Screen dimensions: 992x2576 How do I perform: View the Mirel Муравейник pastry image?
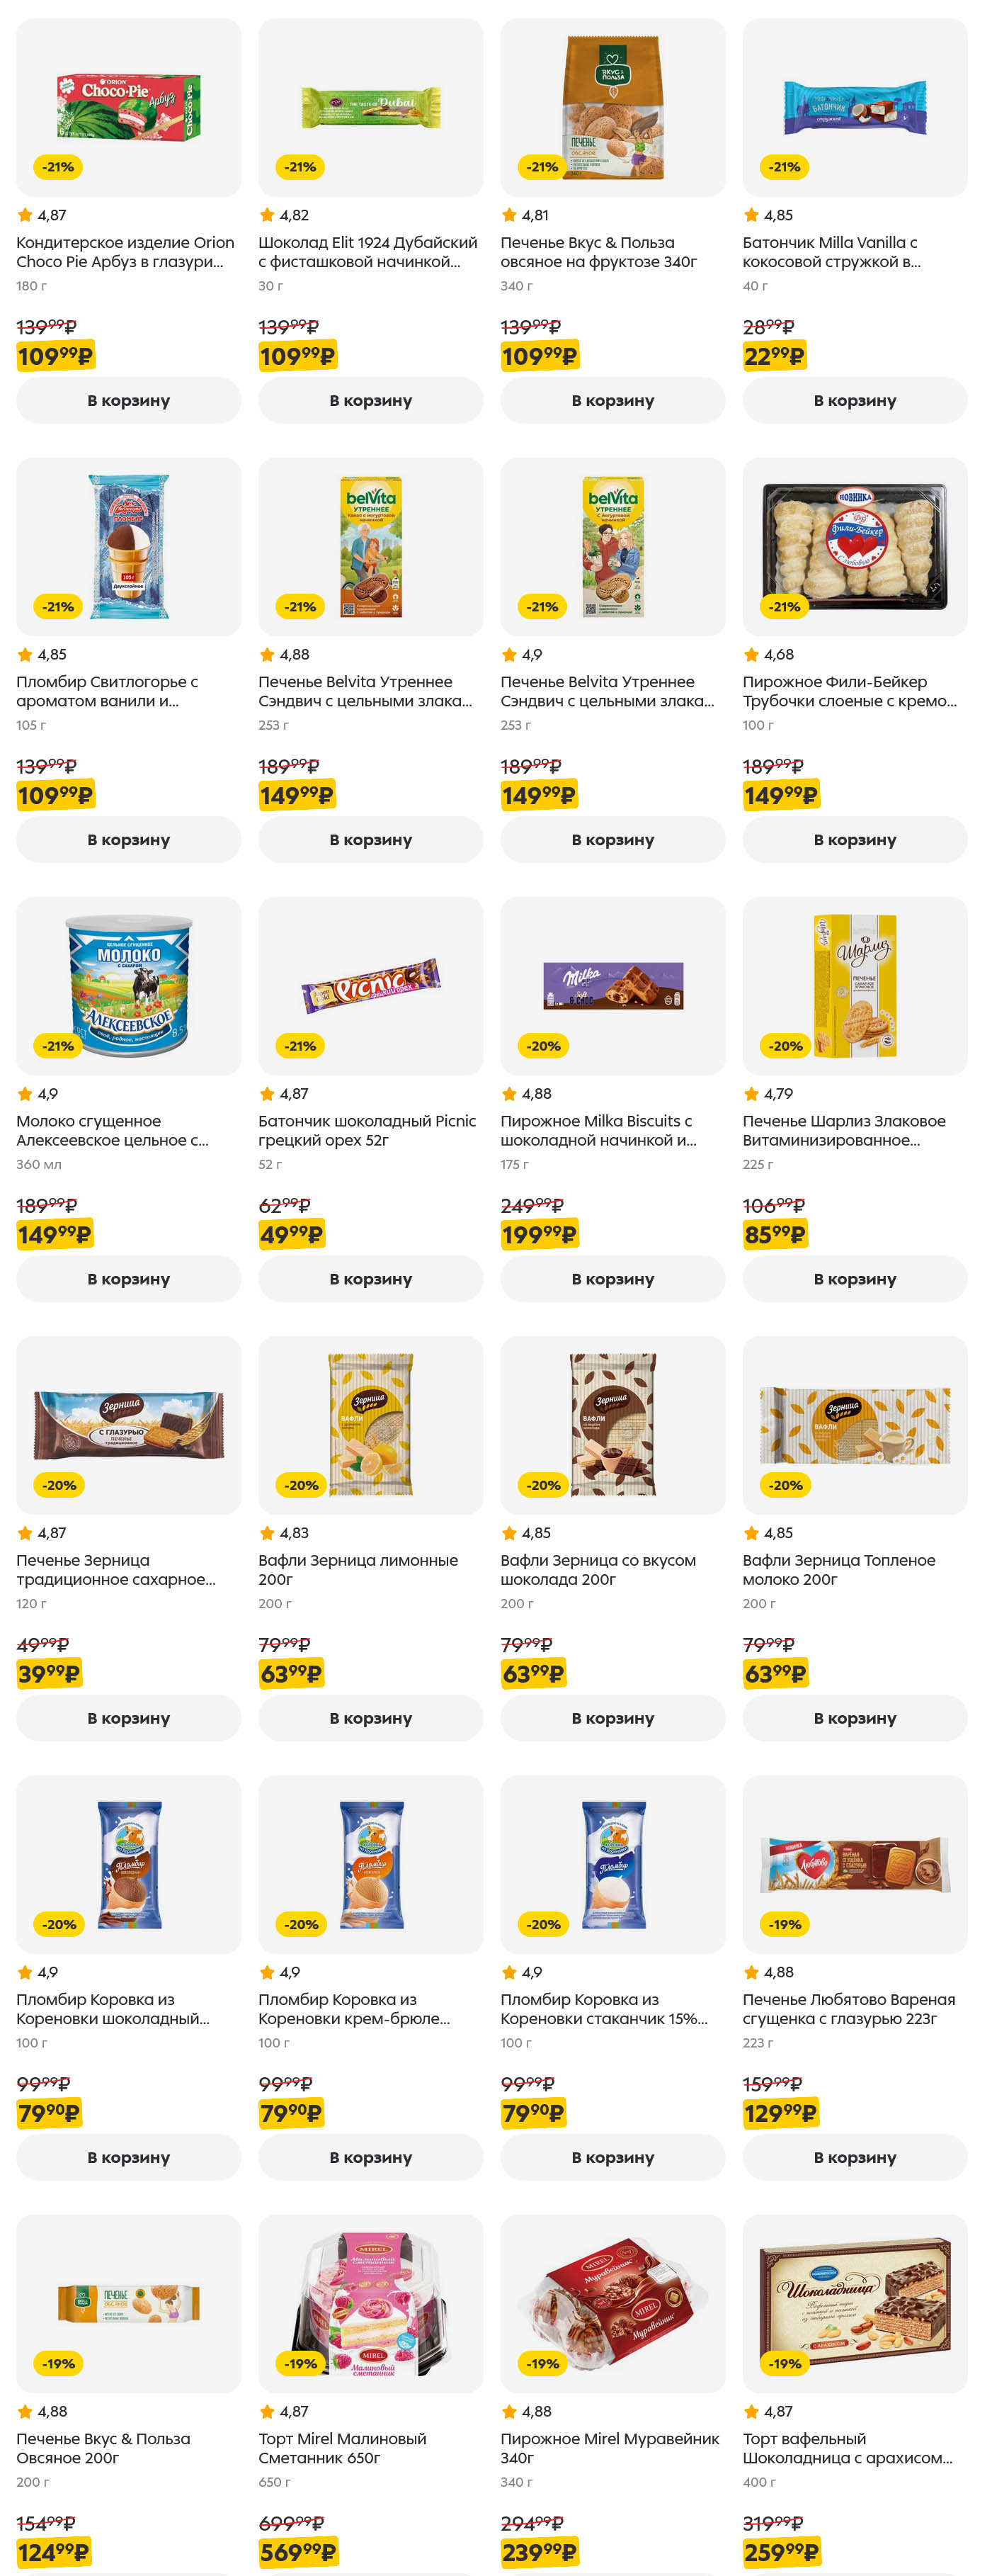(x=612, y=2302)
